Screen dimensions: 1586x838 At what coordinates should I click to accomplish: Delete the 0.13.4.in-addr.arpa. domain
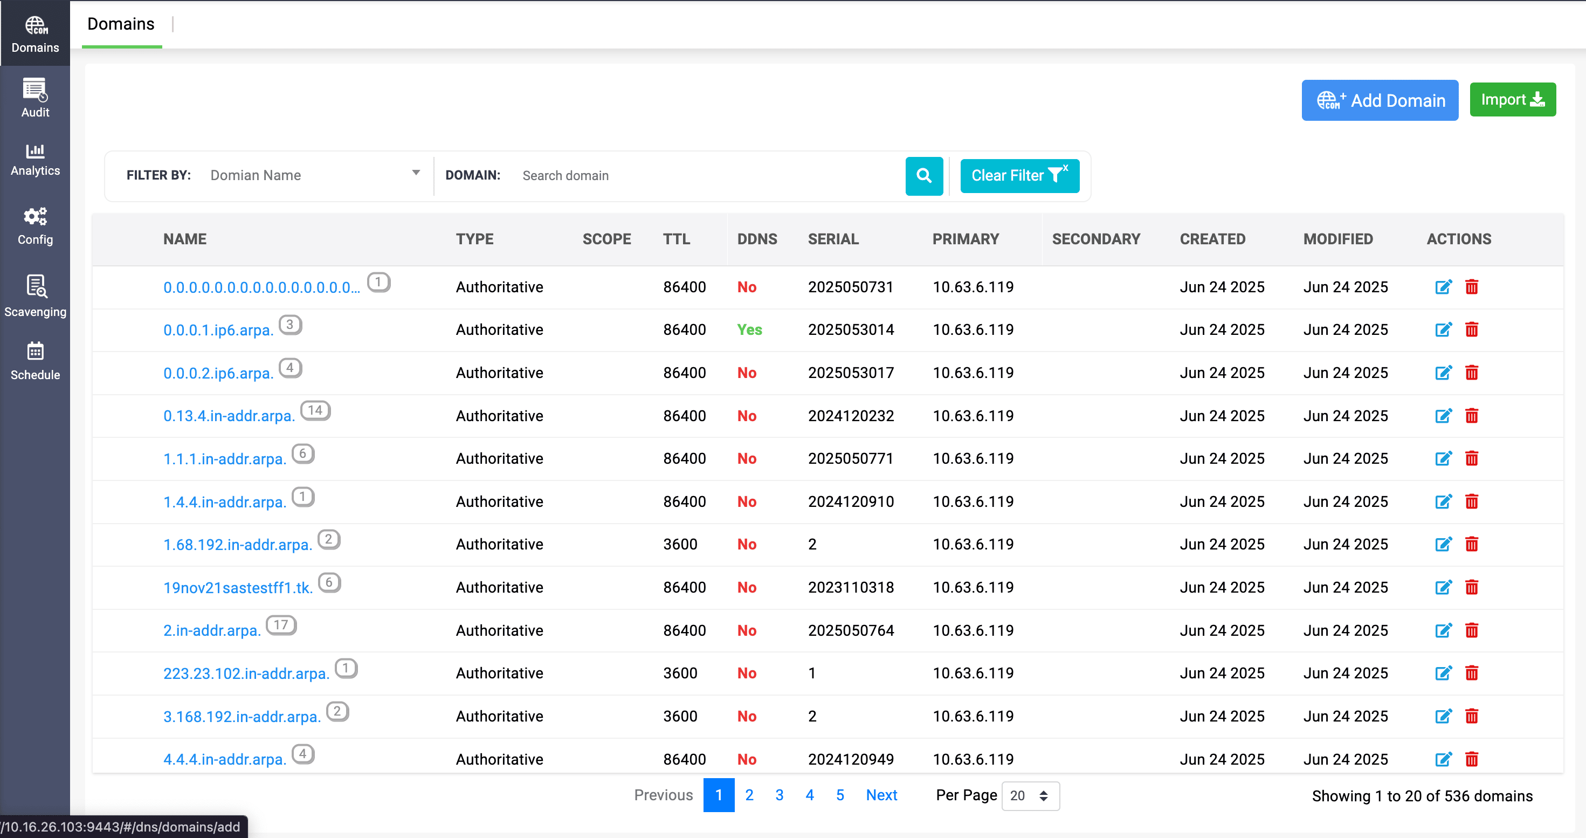pyautogui.click(x=1472, y=416)
